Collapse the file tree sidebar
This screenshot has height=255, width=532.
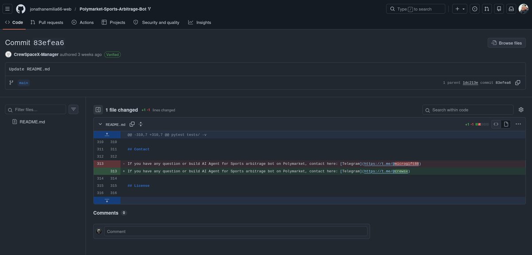[98, 110]
